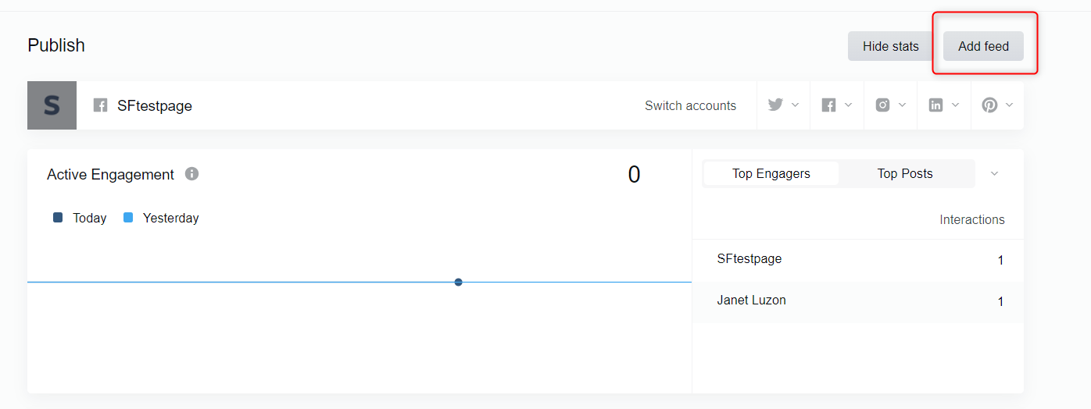The image size is (1091, 409).
Task: Click the SFtestpage avatar thumbnail
Action: coord(52,105)
